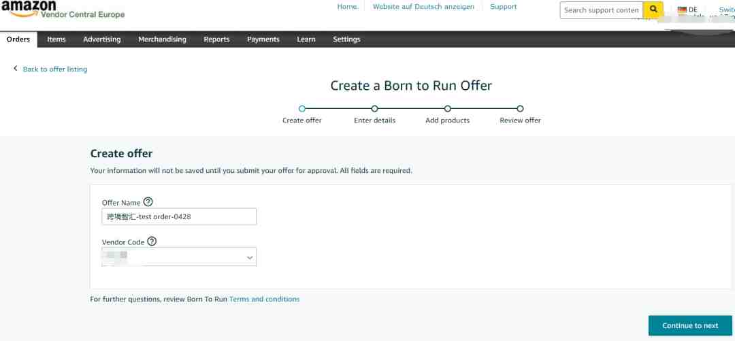Click the Continue to next button

pos(690,325)
